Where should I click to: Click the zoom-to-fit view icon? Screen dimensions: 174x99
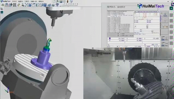(27, 5)
